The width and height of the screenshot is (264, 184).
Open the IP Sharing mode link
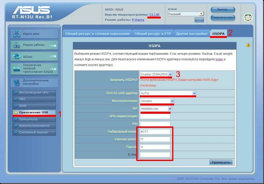tap(138, 20)
